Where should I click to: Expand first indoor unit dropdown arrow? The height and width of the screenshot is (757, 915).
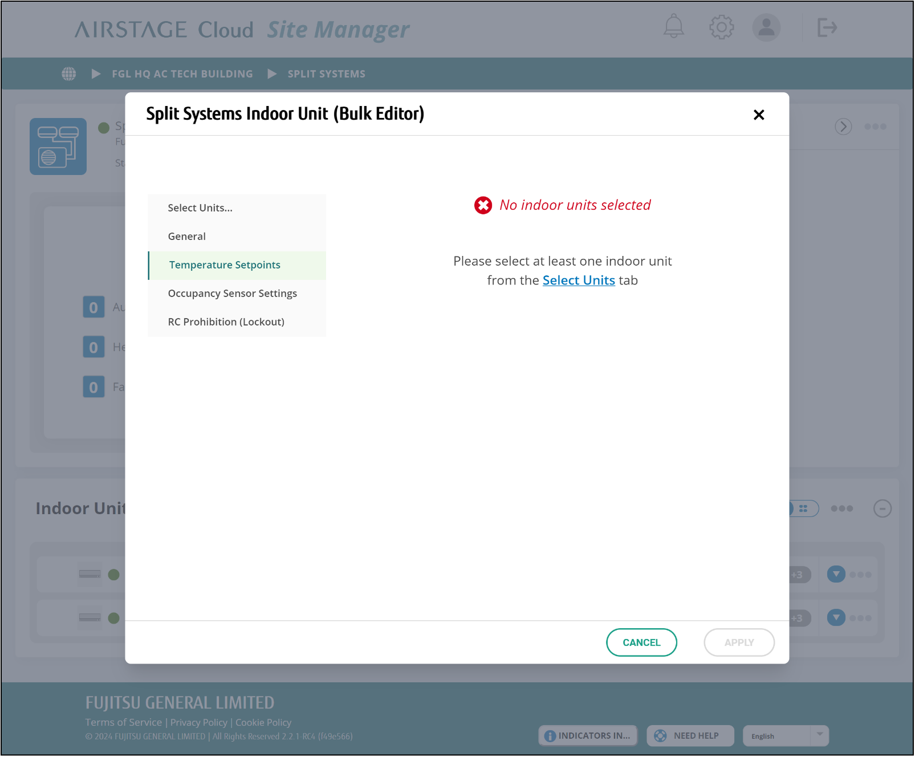(x=836, y=574)
